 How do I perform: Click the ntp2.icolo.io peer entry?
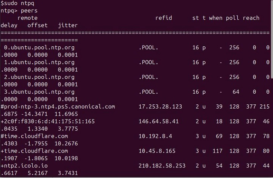(26, 165)
